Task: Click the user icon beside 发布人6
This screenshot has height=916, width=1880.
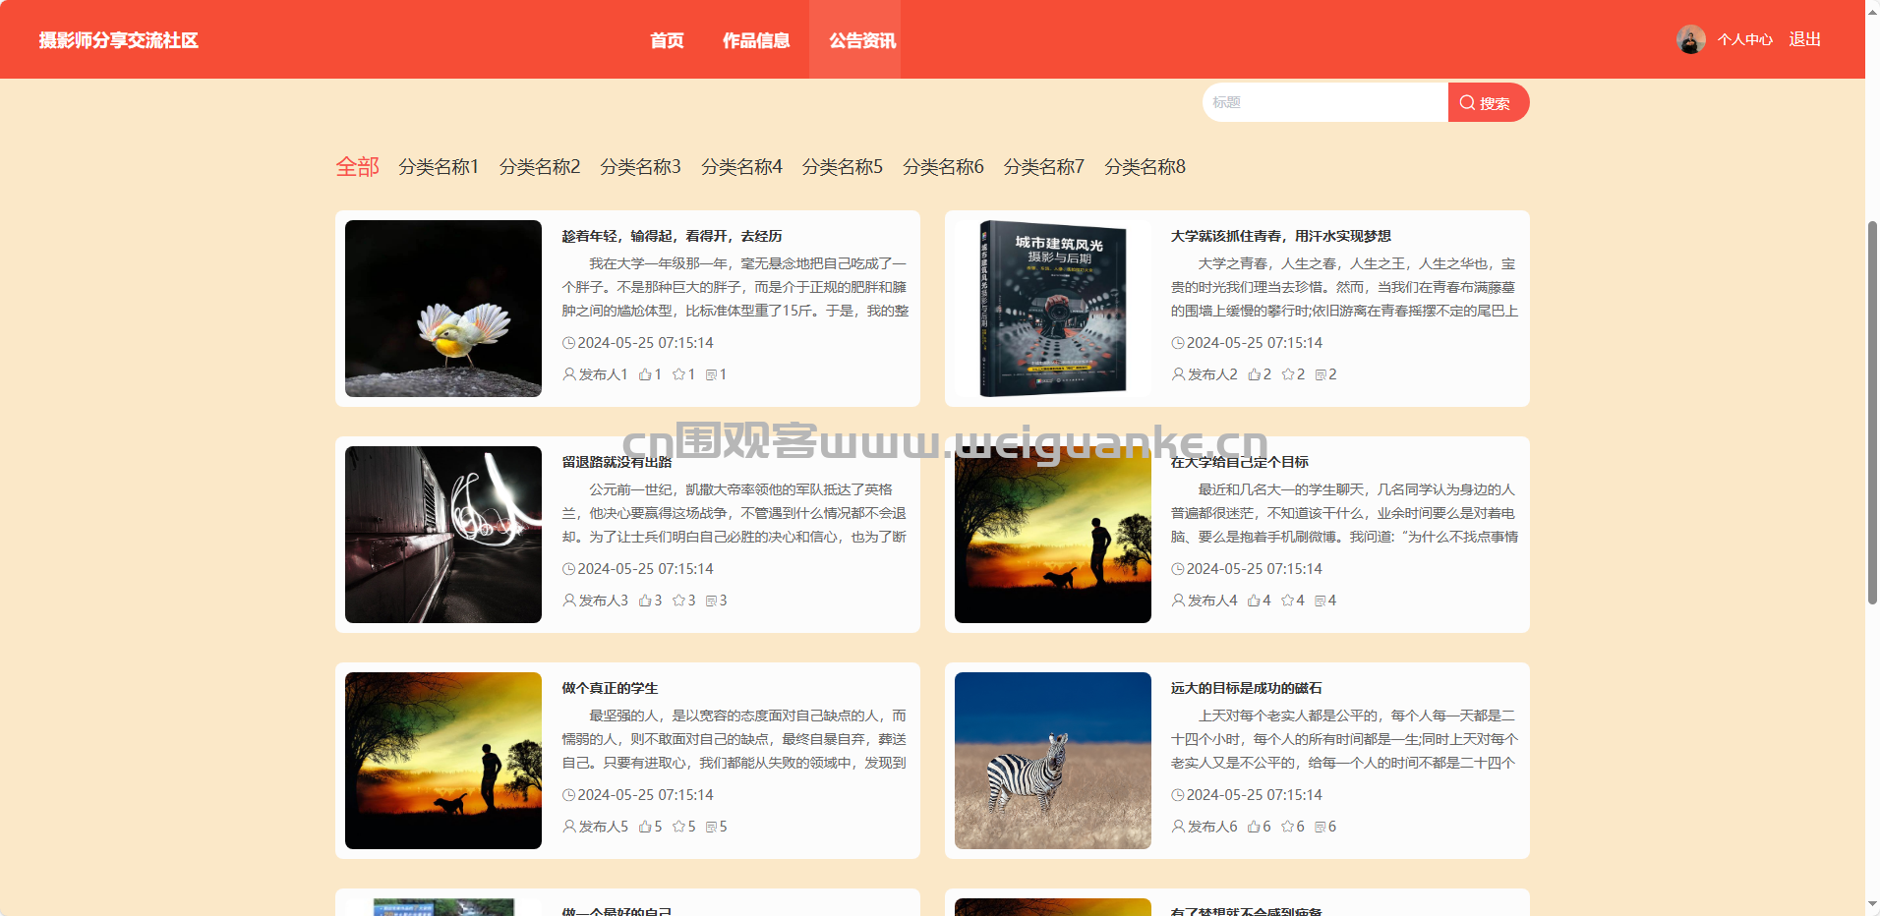Action: [x=1179, y=827]
